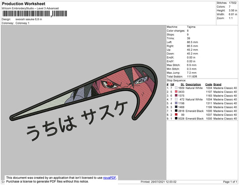Click the white swatch for 472 stitches
239x185 pixels.
coord(176,99)
